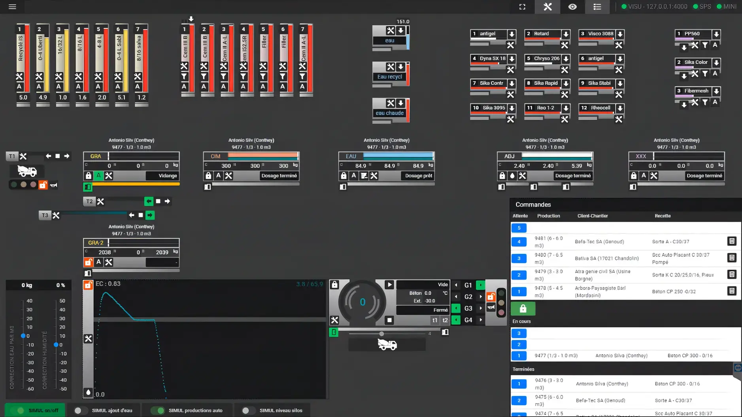Click the truck icon next to conveyor T1

(27, 171)
